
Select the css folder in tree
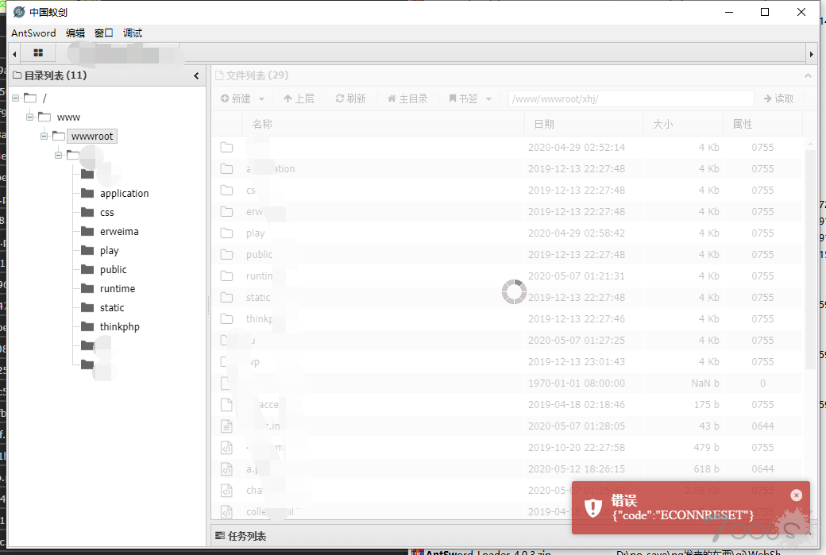(107, 213)
